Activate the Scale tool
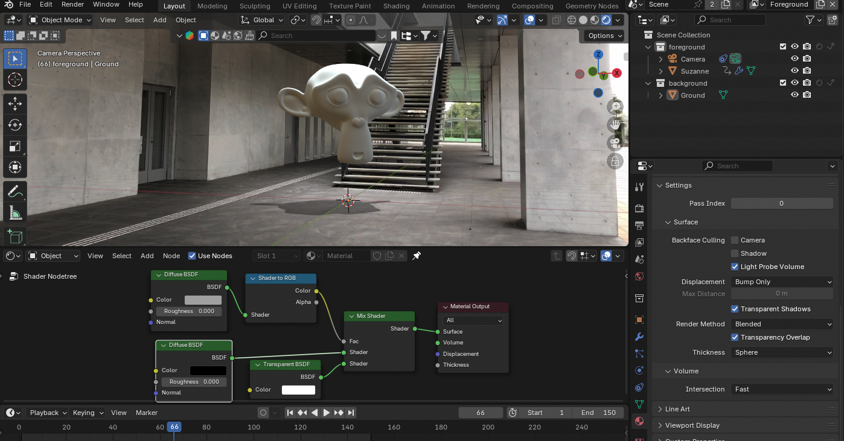This screenshot has width=844, height=441. click(x=15, y=146)
